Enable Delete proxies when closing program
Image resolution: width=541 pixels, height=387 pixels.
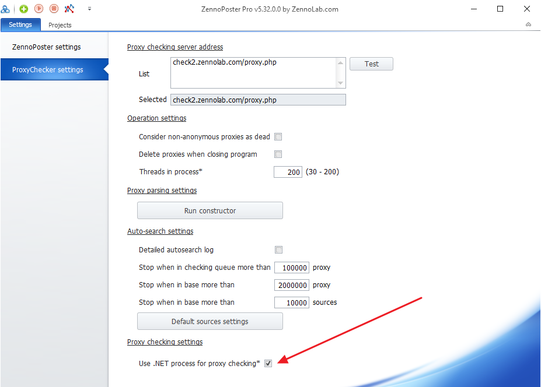click(x=278, y=154)
